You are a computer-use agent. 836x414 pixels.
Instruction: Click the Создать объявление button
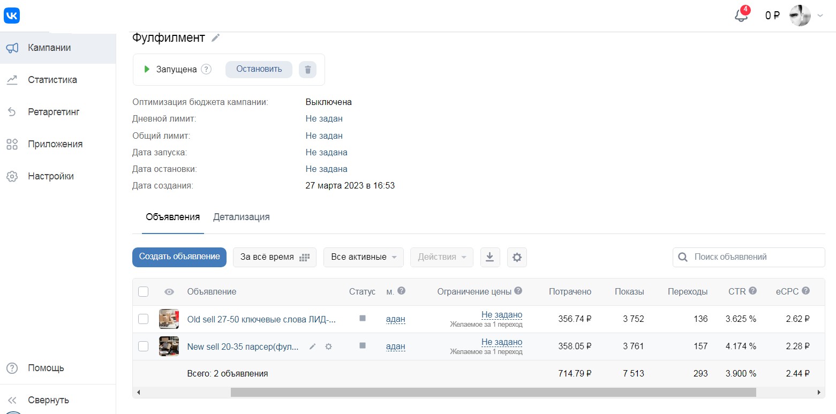179,257
